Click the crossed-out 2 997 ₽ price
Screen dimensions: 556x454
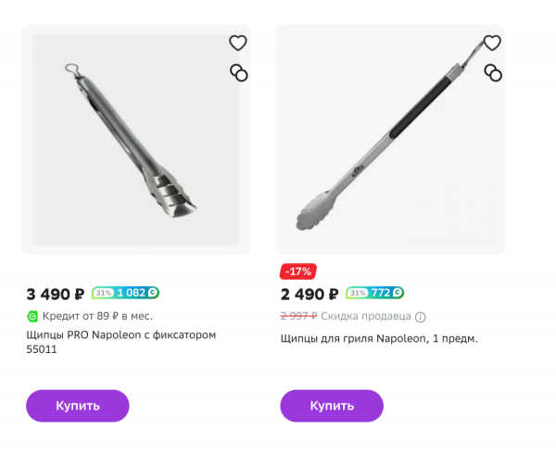[298, 316]
